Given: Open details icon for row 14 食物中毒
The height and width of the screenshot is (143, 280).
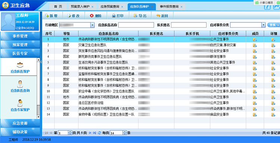Looking at the screenshot, I should (x=273, y=115).
